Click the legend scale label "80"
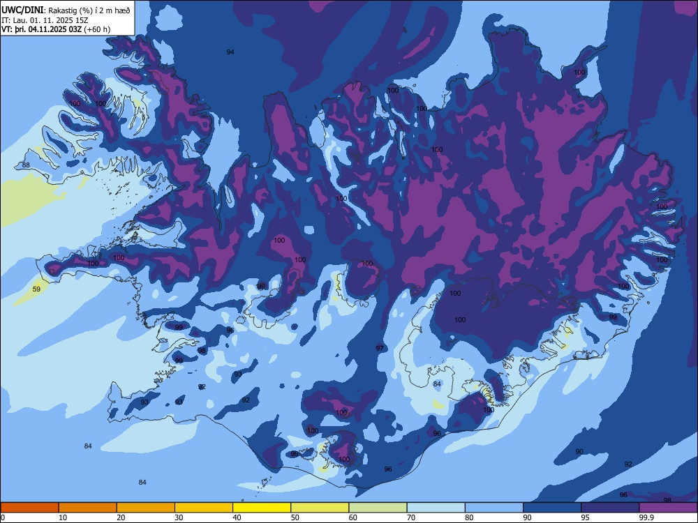Image resolution: width=698 pixels, height=523 pixels. (x=469, y=517)
